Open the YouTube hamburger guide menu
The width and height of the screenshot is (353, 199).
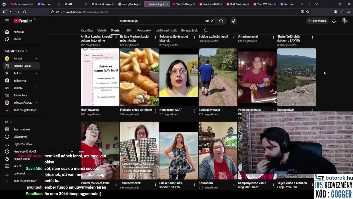click(x=7, y=21)
